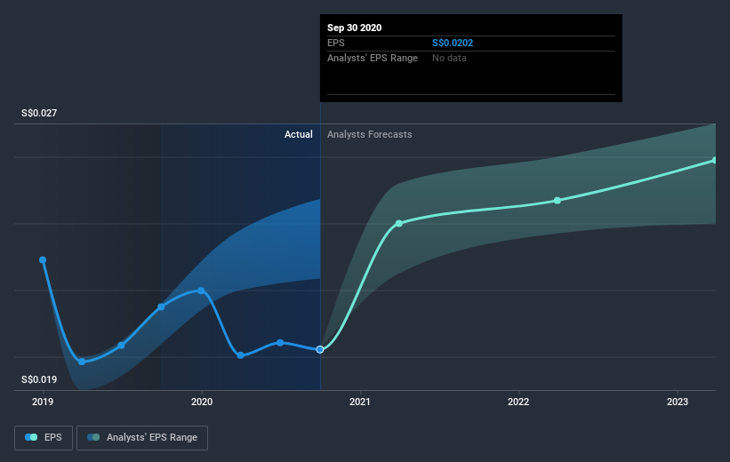Select the mid-2019 EPS data point
730x462 pixels.
coord(122,346)
